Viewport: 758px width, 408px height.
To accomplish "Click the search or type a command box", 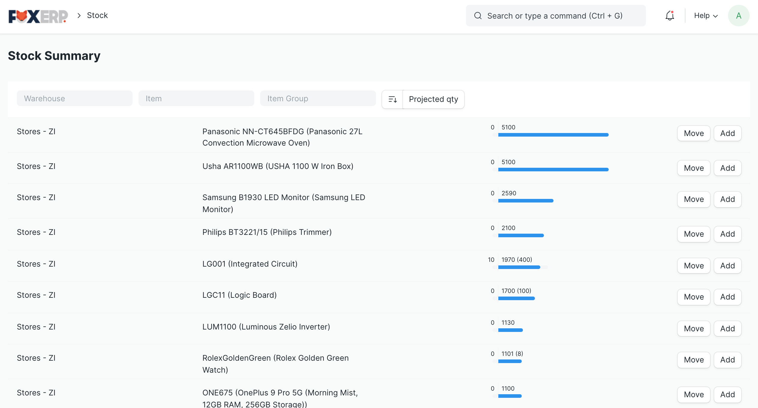I will 556,16.
